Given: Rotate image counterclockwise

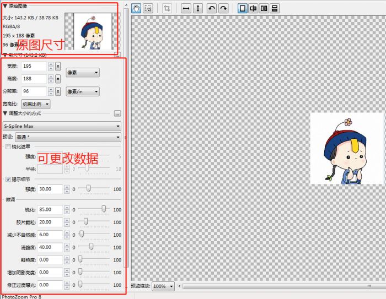Looking at the screenshot, I should [211, 8].
